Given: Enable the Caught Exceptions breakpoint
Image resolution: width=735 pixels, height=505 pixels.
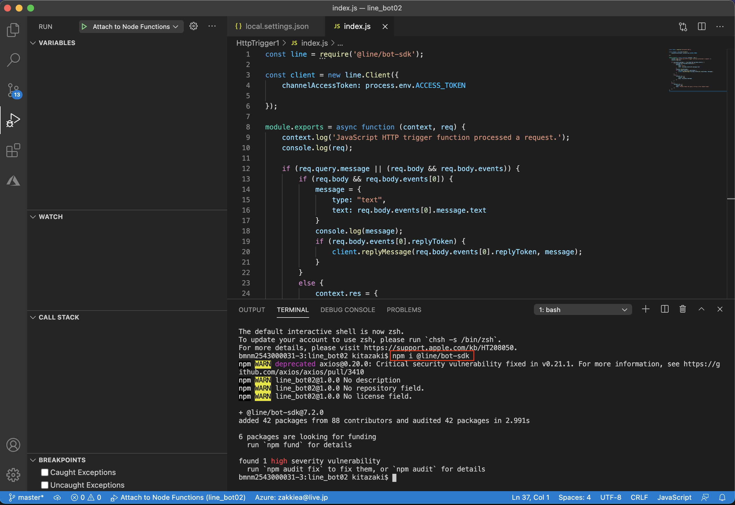Looking at the screenshot, I should tap(44, 472).
